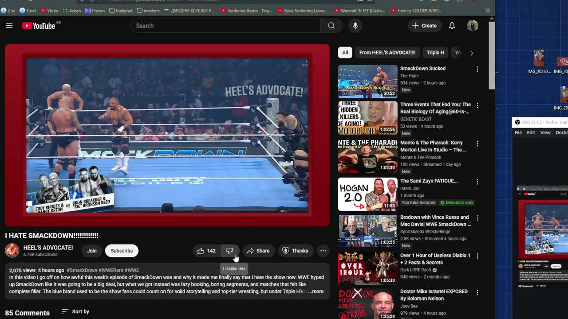The image size is (568, 319).
Task: Open the 4chan bookmark
Action: click(x=72, y=11)
